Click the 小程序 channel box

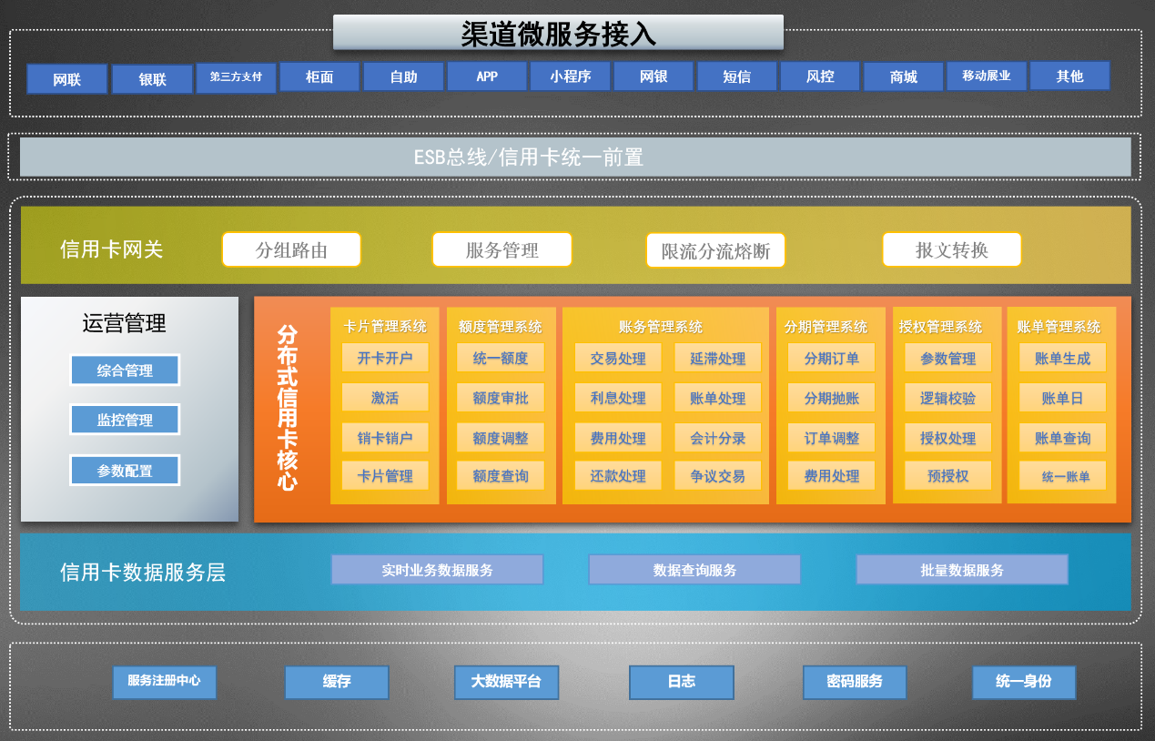pyautogui.click(x=571, y=76)
